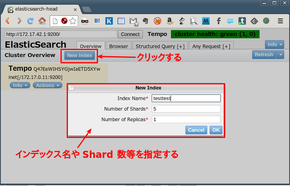Click the Index Name field
290x186 pixels.
pyautogui.click(x=186, y=98)
